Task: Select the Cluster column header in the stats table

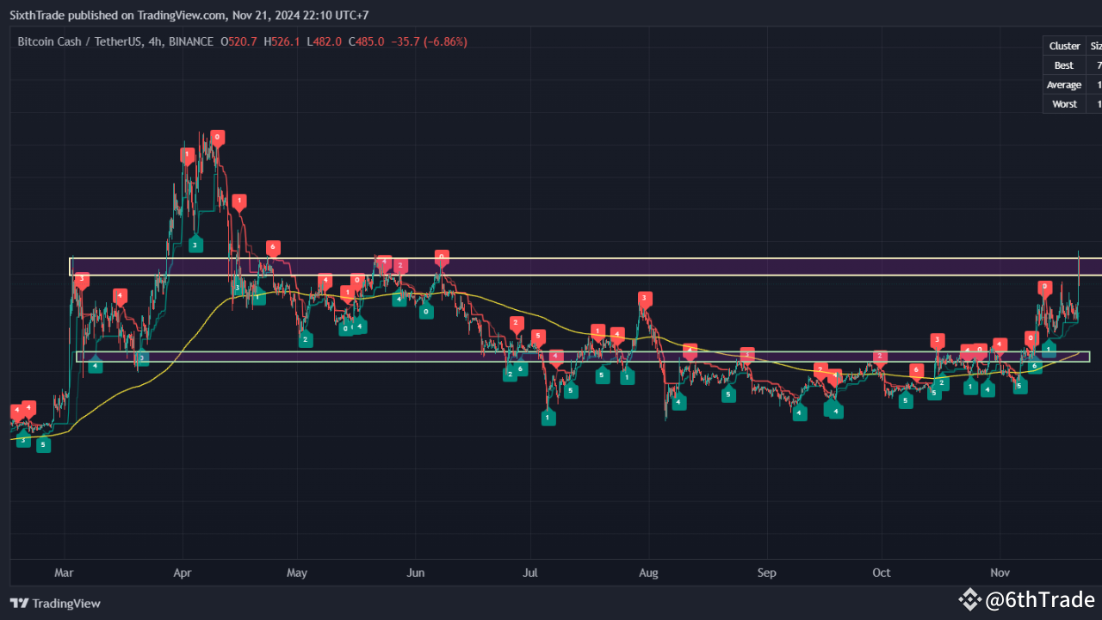Action: pyautogui.click(x=1064, y=46)
